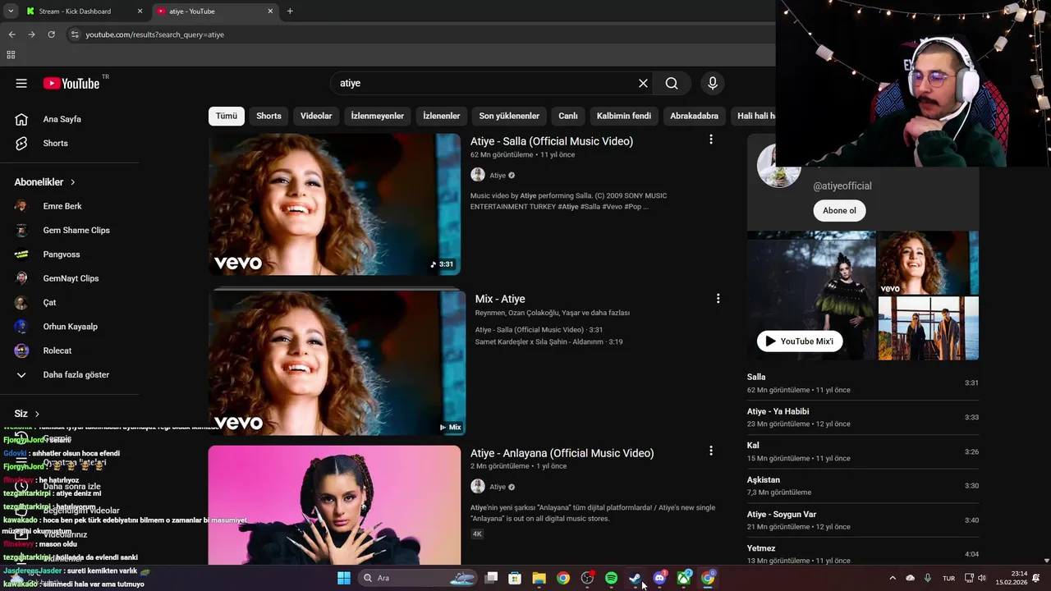Play Atiye - Soygun Var in side panel
Image resolution: width=1051 pixels, height=591 pixels.
coord(863,520)
